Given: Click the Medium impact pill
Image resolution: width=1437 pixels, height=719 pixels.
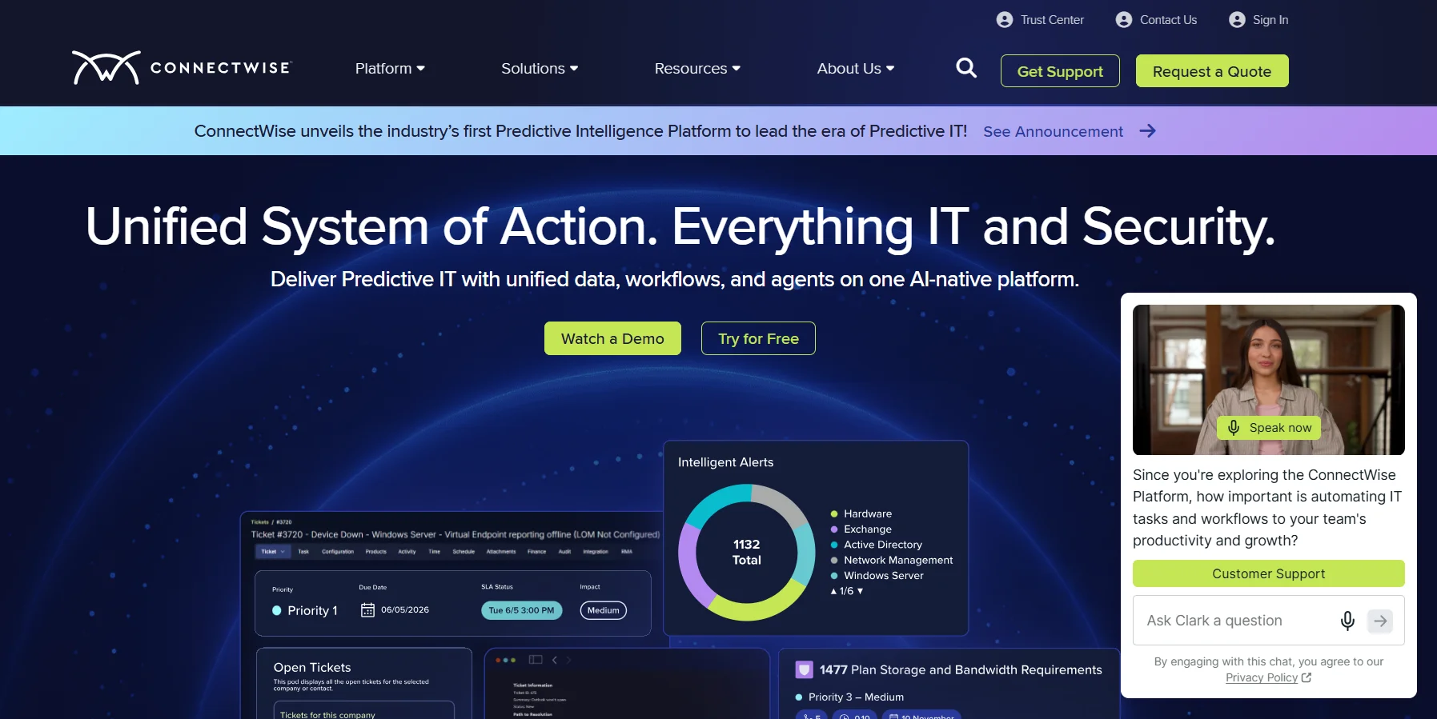Looking at the screenshot, I should point(604,610).
